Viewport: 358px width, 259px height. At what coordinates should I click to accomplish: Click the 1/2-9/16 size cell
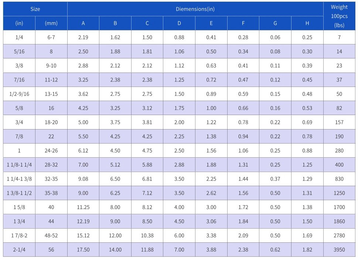19,94
